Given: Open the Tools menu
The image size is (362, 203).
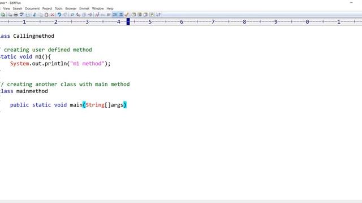Looking at the screenshot, I should click(x=59, y=8).
